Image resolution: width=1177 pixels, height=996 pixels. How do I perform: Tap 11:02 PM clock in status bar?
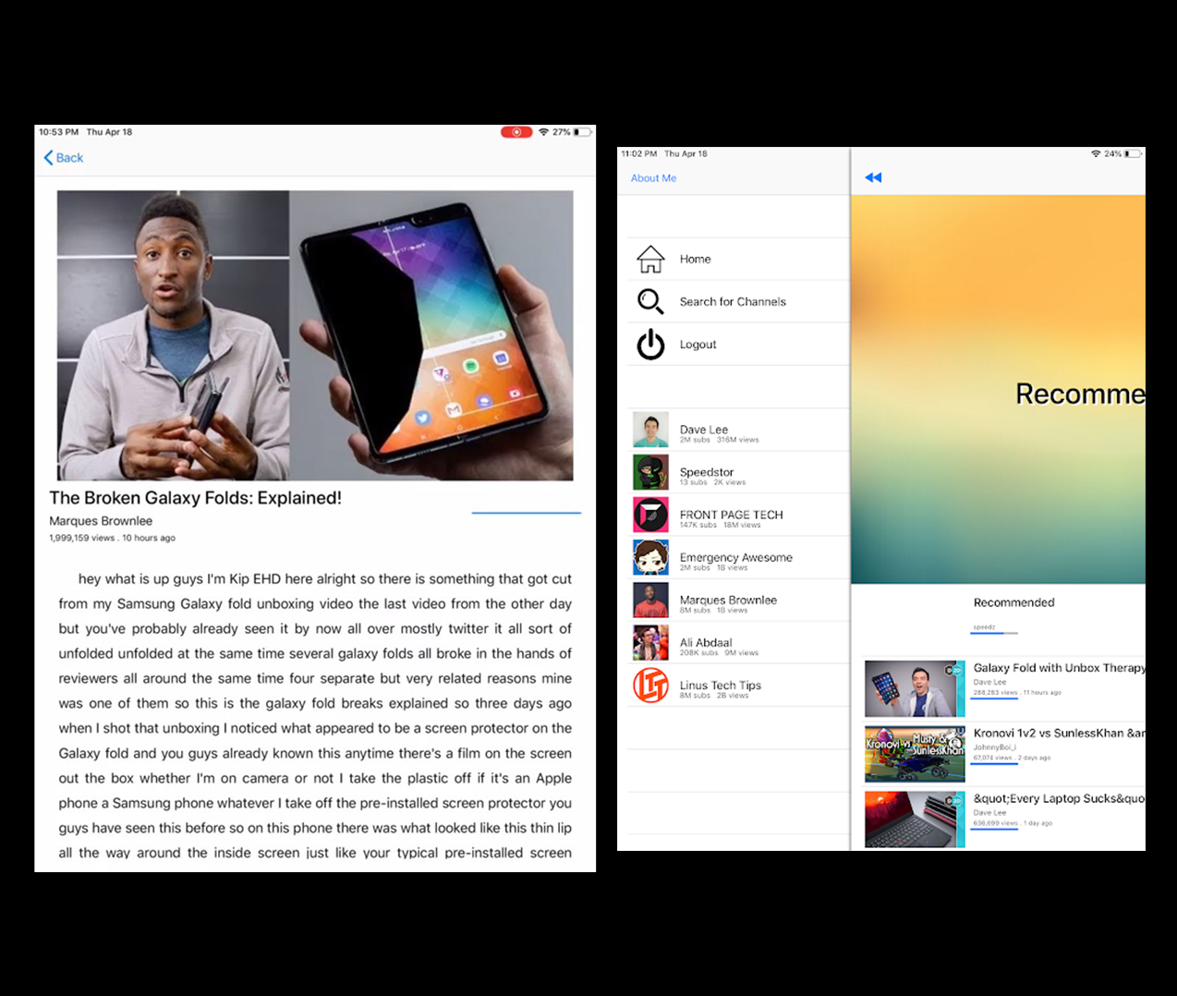pyautogui.click(x=639, y=154)
